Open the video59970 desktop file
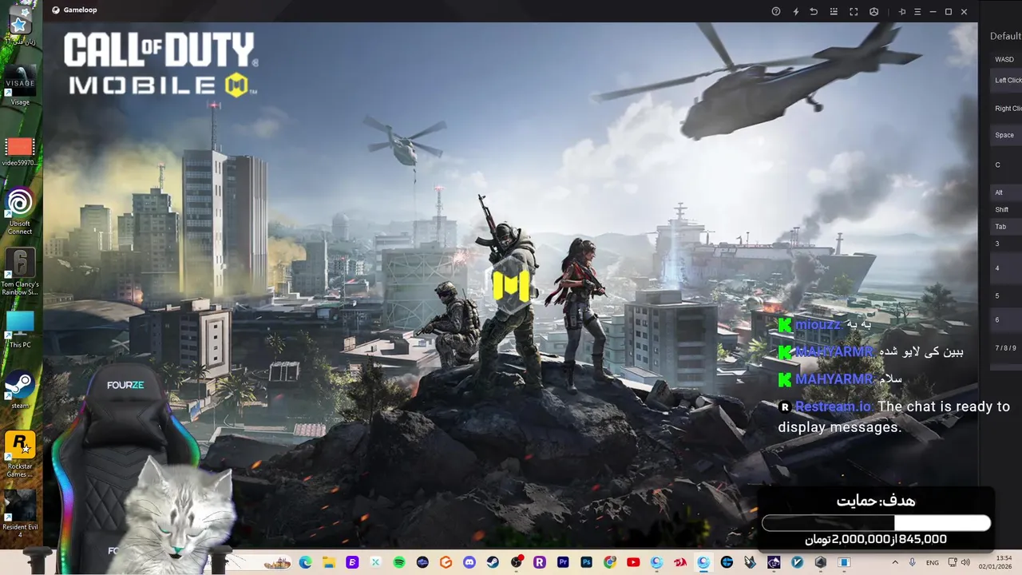Screen dimensions: 1022x575 [x=20, y=151]
